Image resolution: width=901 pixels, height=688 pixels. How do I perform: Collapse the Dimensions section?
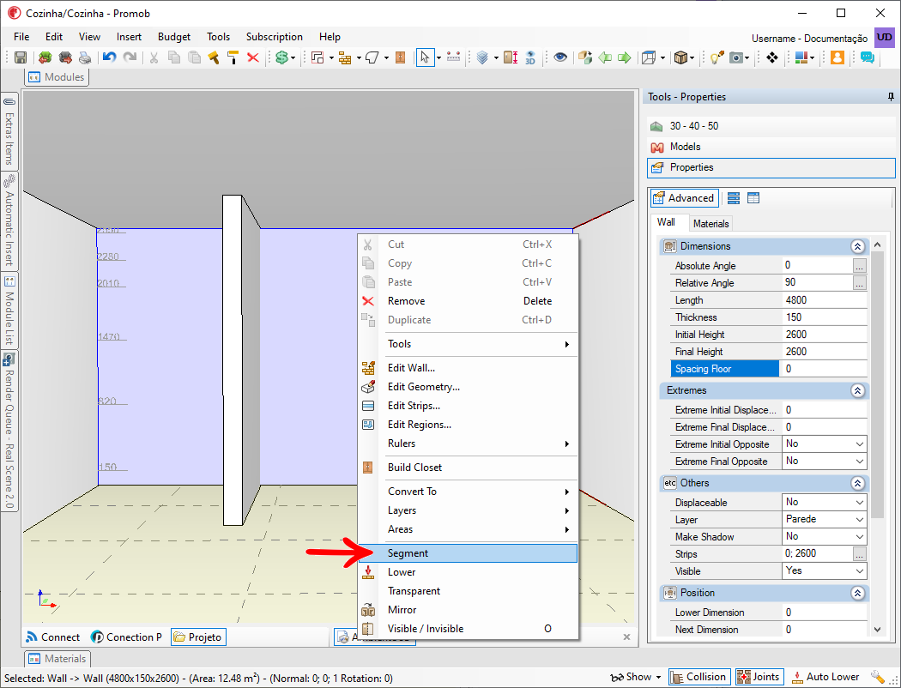(857, 246)
